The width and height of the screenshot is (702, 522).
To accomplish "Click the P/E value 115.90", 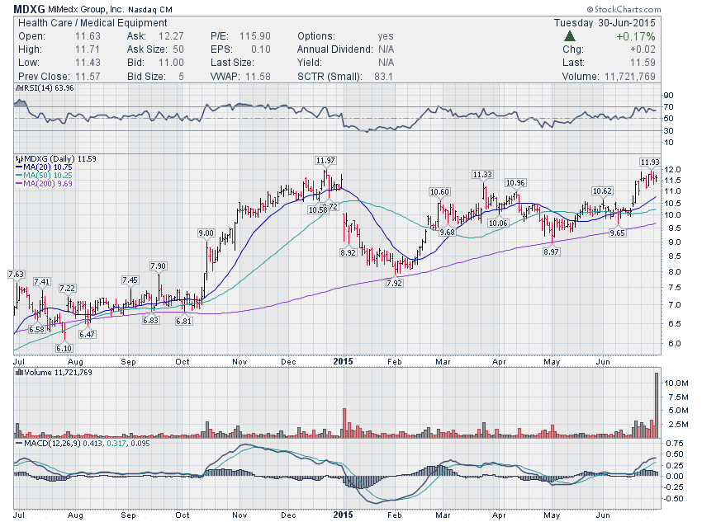I will [255, 36].
